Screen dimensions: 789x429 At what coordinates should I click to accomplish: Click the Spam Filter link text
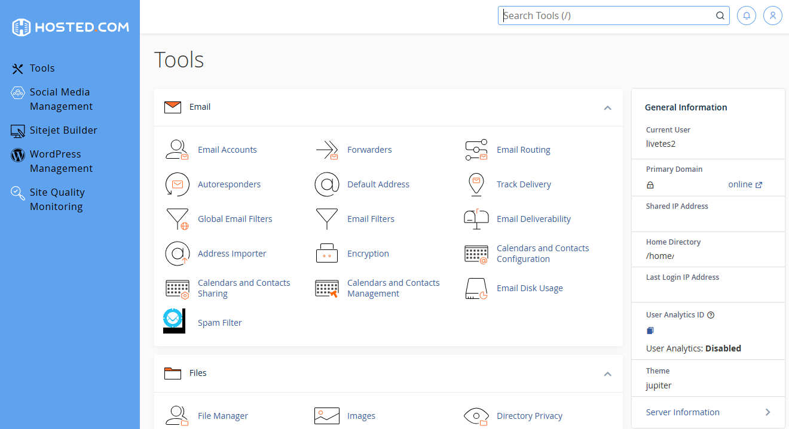219,323
